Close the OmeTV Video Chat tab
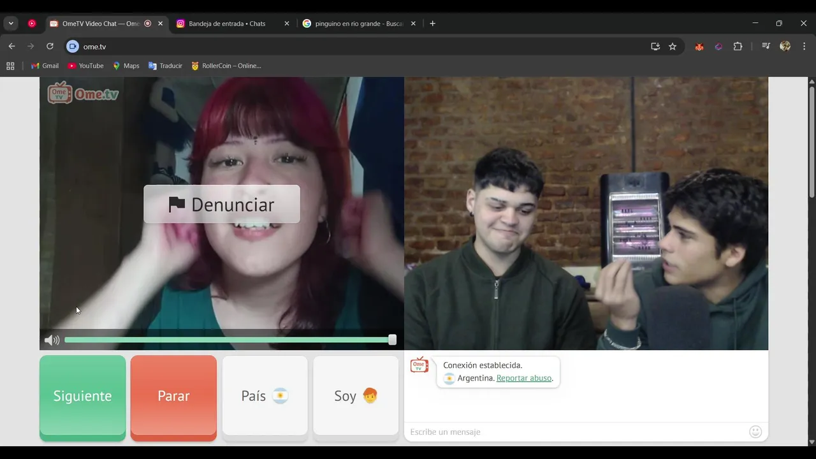Image resolution: width=816 pixels, height=459 pixels. [160, 24]
